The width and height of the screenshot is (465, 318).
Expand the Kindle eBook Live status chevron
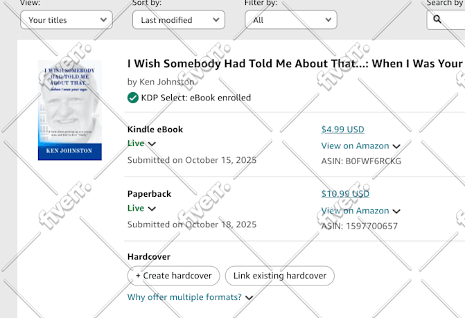point(152,144)
